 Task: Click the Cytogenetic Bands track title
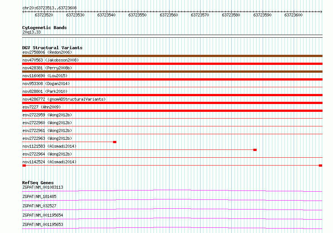[x=45, y=28]
